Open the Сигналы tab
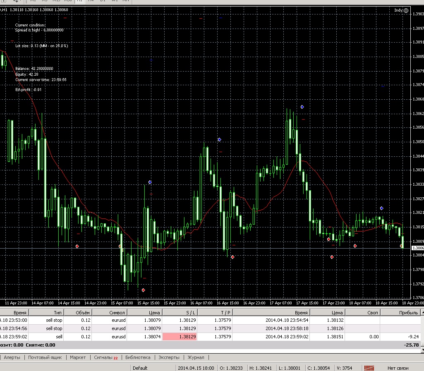 coord(105,357)
